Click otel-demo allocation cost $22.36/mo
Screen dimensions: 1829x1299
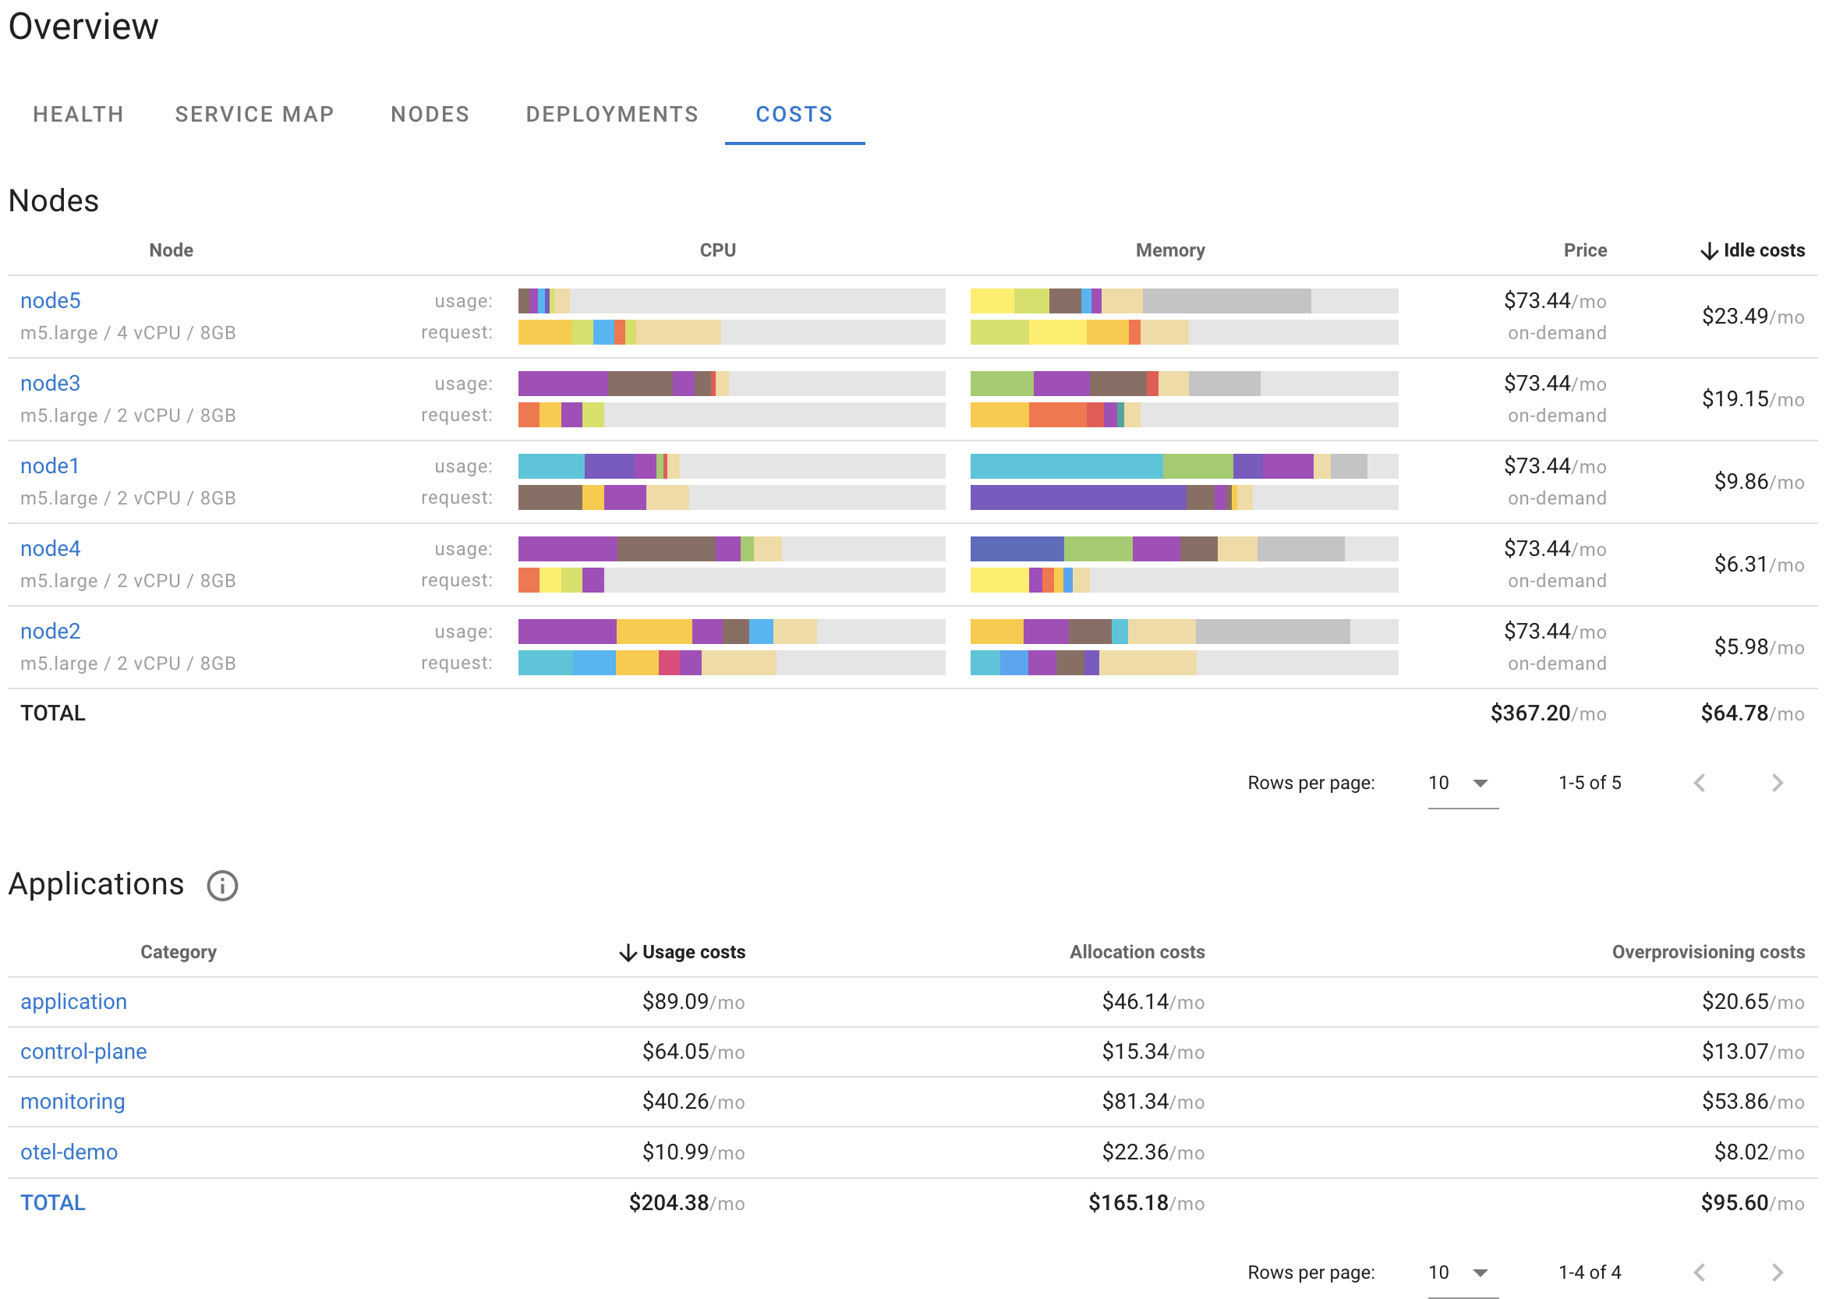point(1153,1152)
